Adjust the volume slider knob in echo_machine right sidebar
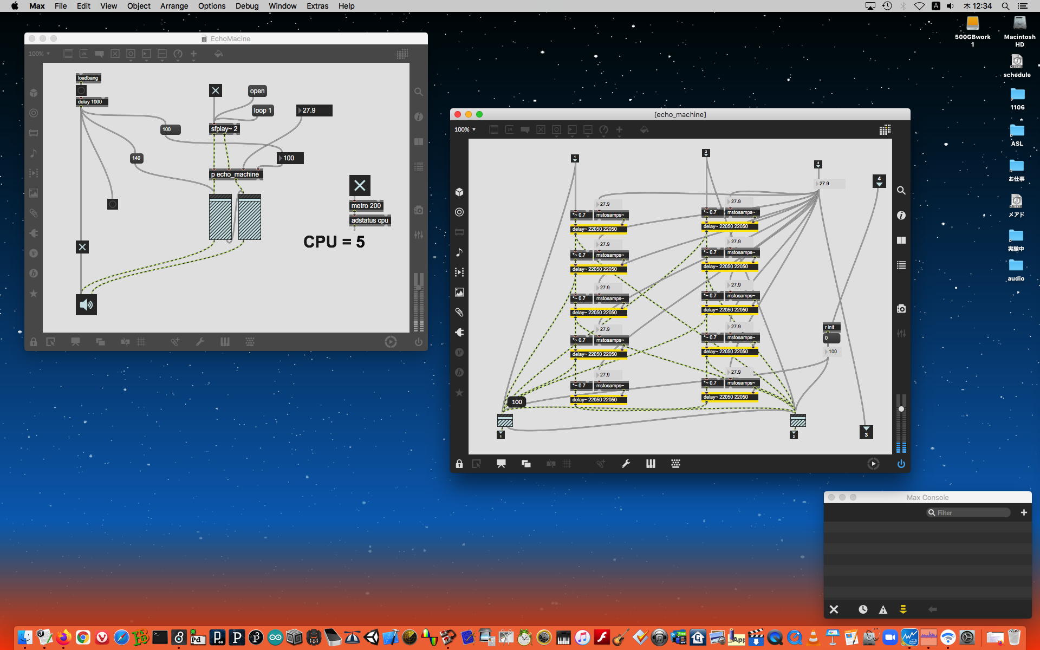 (x=901, y=409)
